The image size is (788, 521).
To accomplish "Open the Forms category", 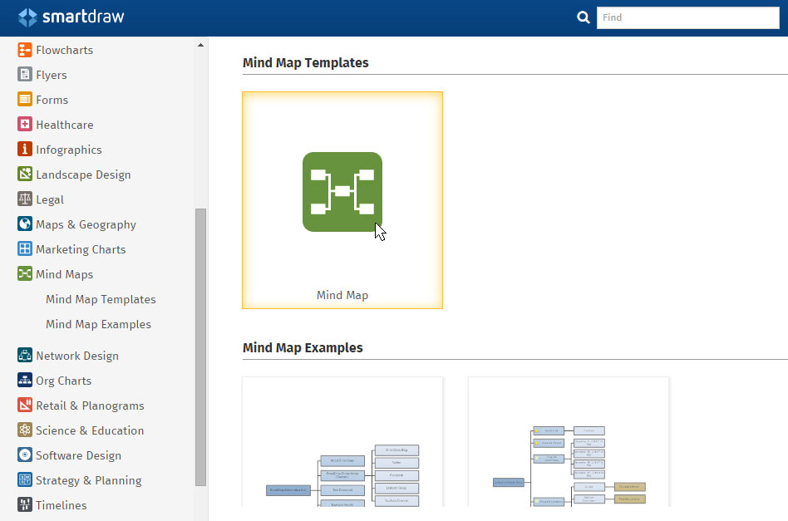I will pos(52,100).
